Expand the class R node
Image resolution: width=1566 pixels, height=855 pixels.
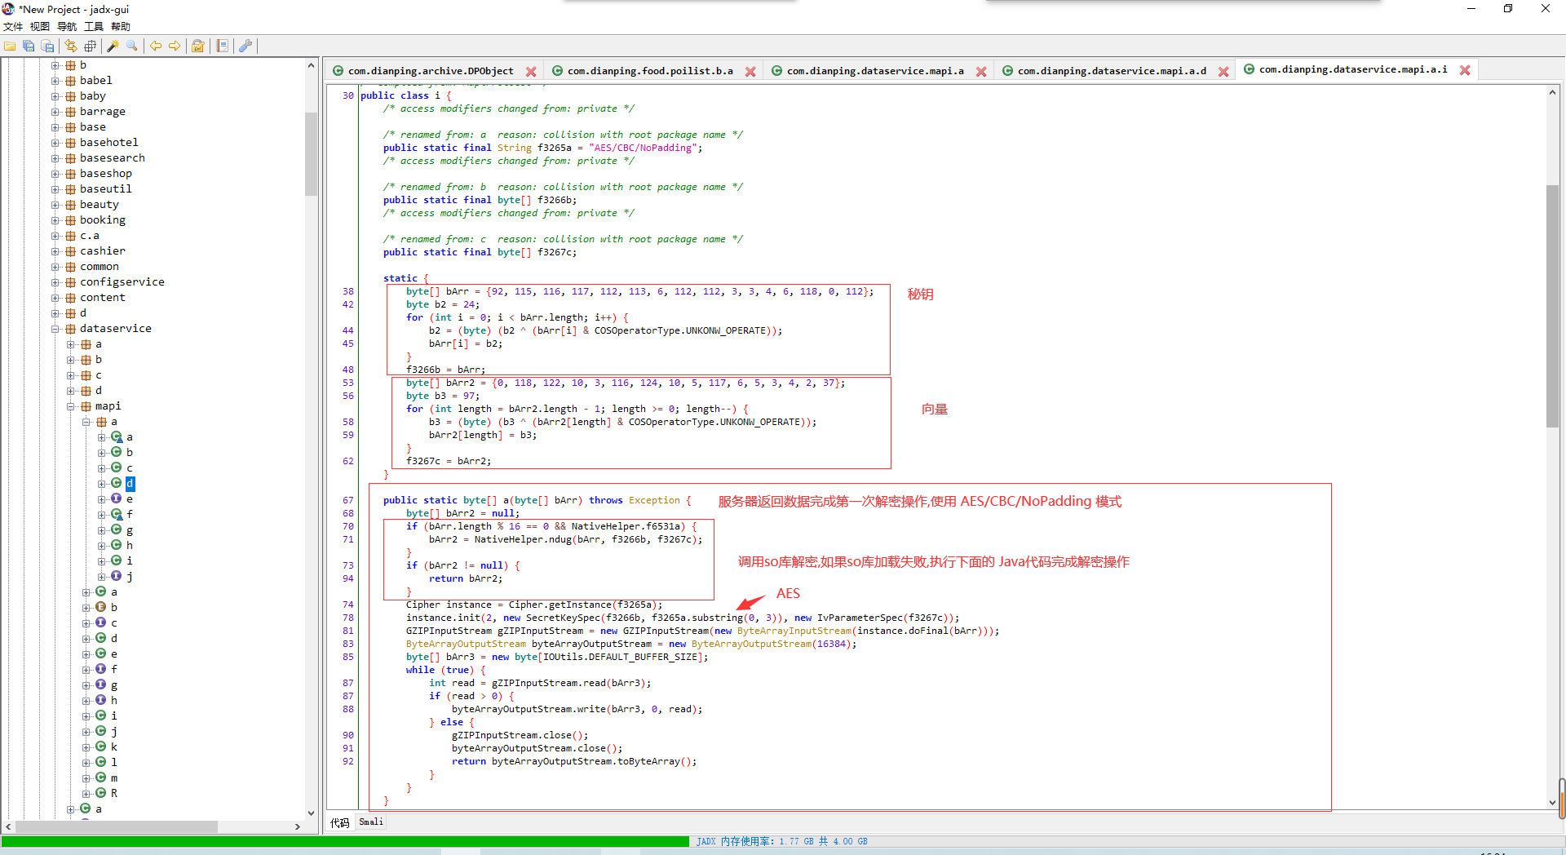(x=86, y=793)
